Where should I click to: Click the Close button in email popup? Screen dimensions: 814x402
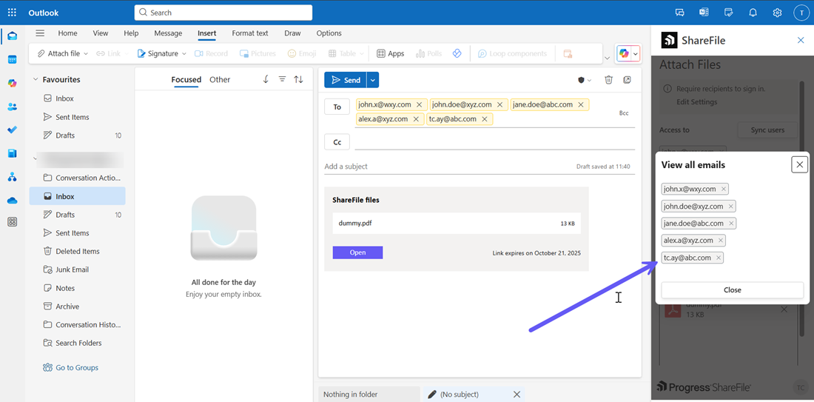coord(732,290)
